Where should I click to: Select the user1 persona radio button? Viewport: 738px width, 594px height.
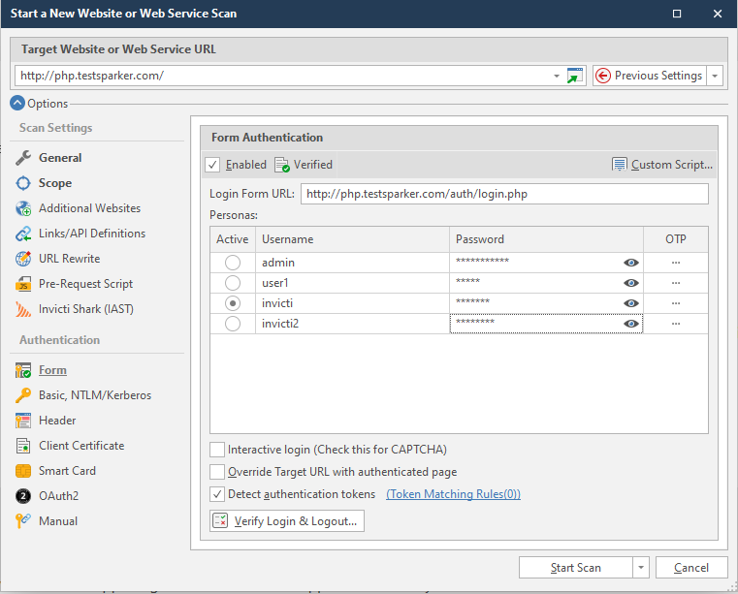click(233, 283)
